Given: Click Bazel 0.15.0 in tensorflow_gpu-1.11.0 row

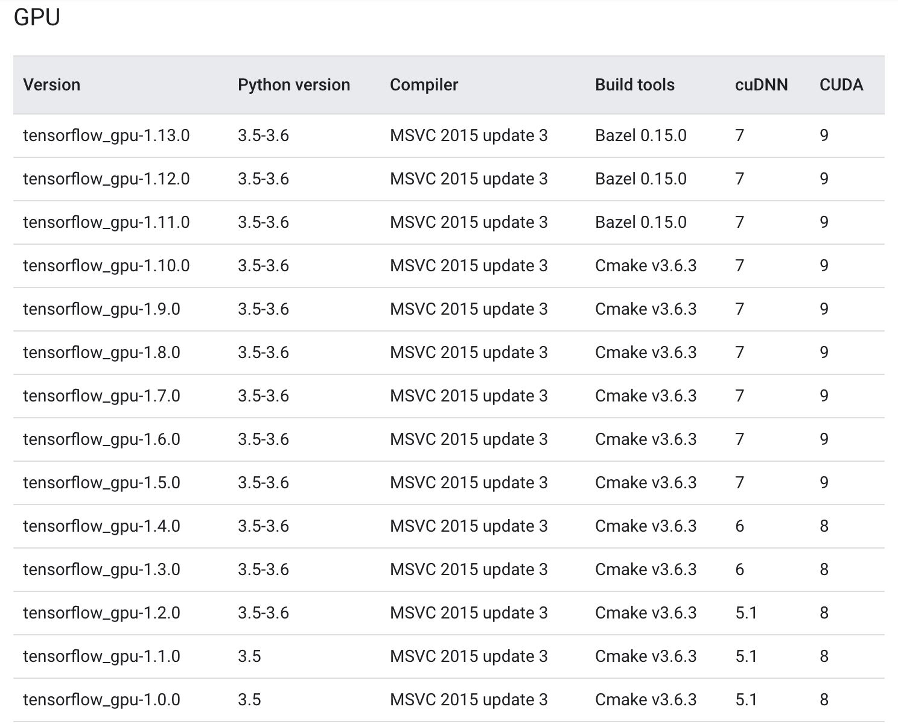Looking at the screenshot, I should point(641,222).
